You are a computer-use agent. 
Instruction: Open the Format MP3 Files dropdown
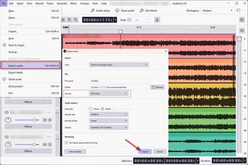coord(109,94)
